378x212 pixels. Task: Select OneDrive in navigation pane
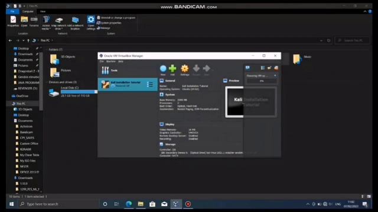click(x=20, y=96)
